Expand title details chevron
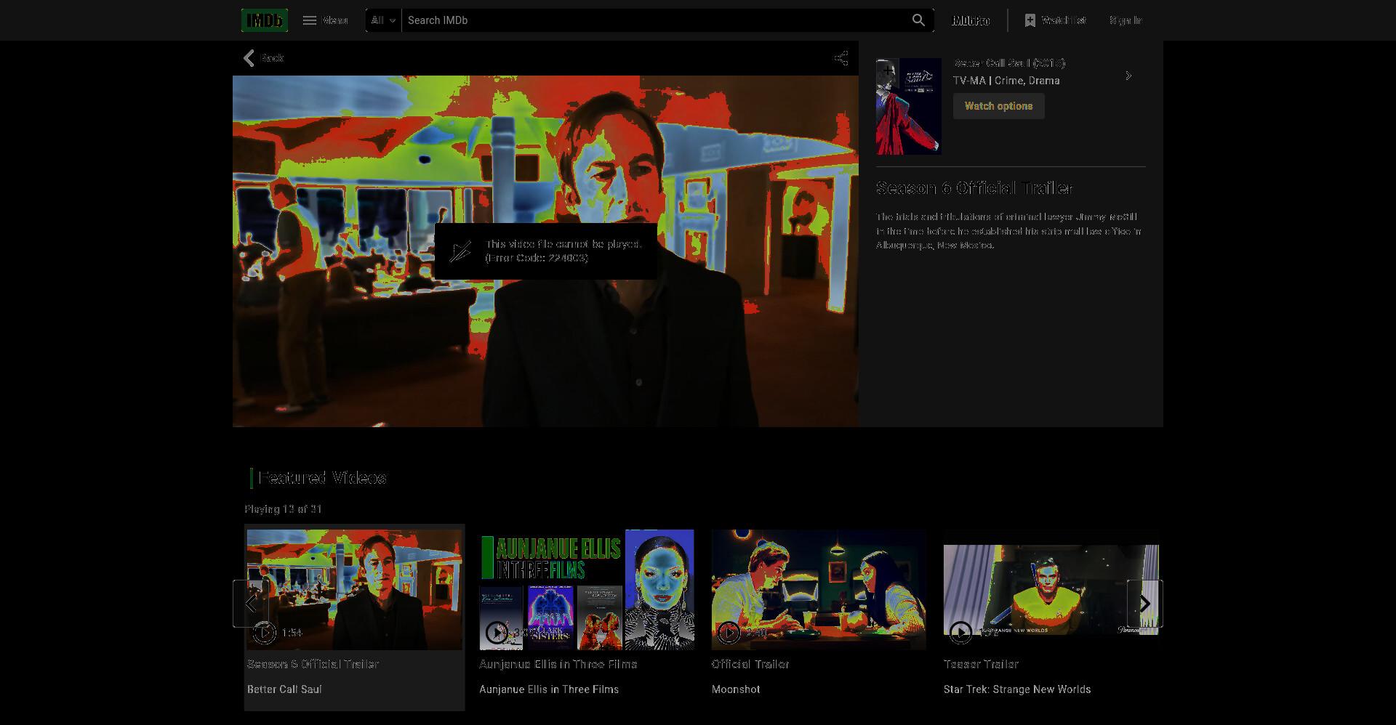 click(1128, 76)
